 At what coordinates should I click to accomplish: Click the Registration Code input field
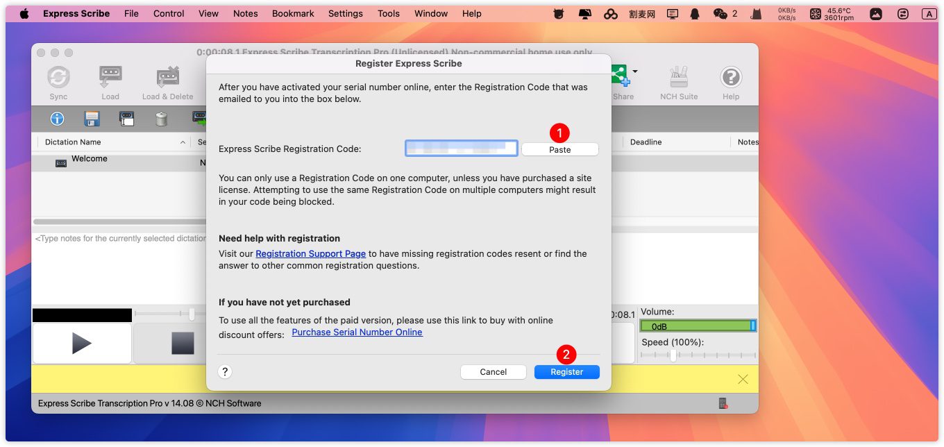click(462, 149)
